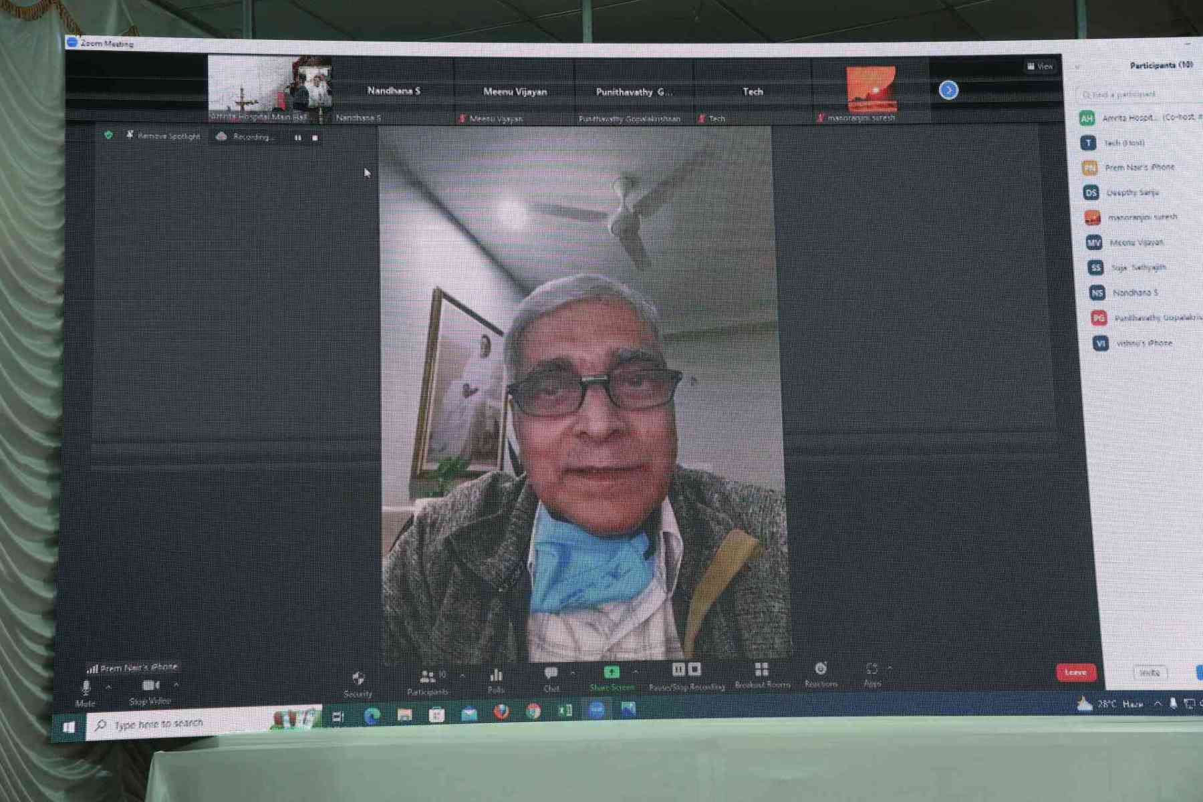Viewport: 1203px width, 802px height.
Task: Pause the recording from top-left controls
Action: point(298,138)
